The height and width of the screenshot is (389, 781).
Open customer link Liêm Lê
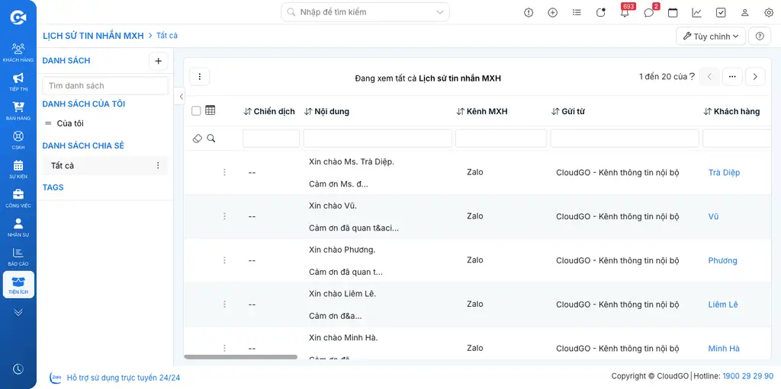pyautogui.click(x=723, y=305)
